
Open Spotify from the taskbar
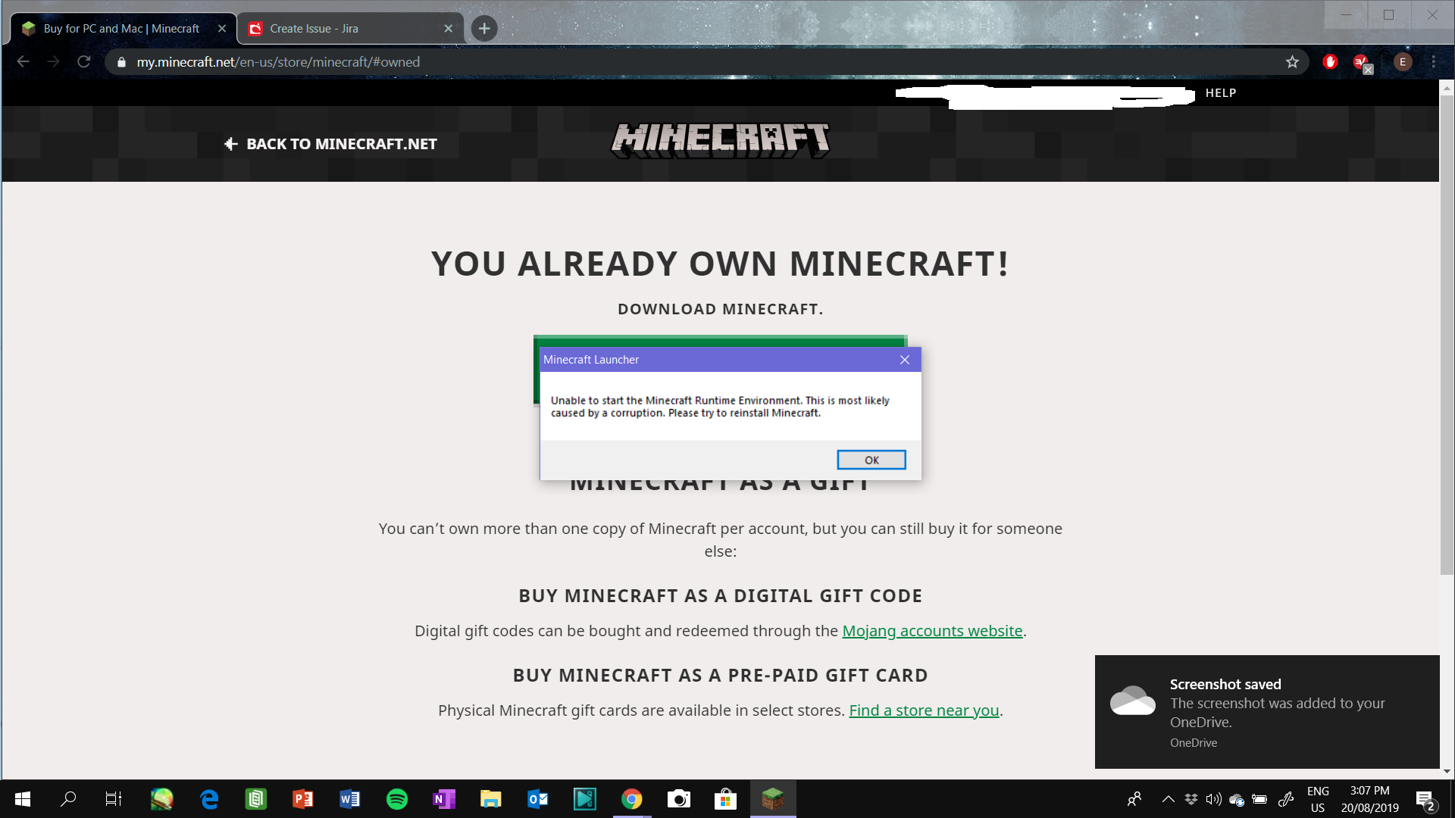tap(396, 799)
